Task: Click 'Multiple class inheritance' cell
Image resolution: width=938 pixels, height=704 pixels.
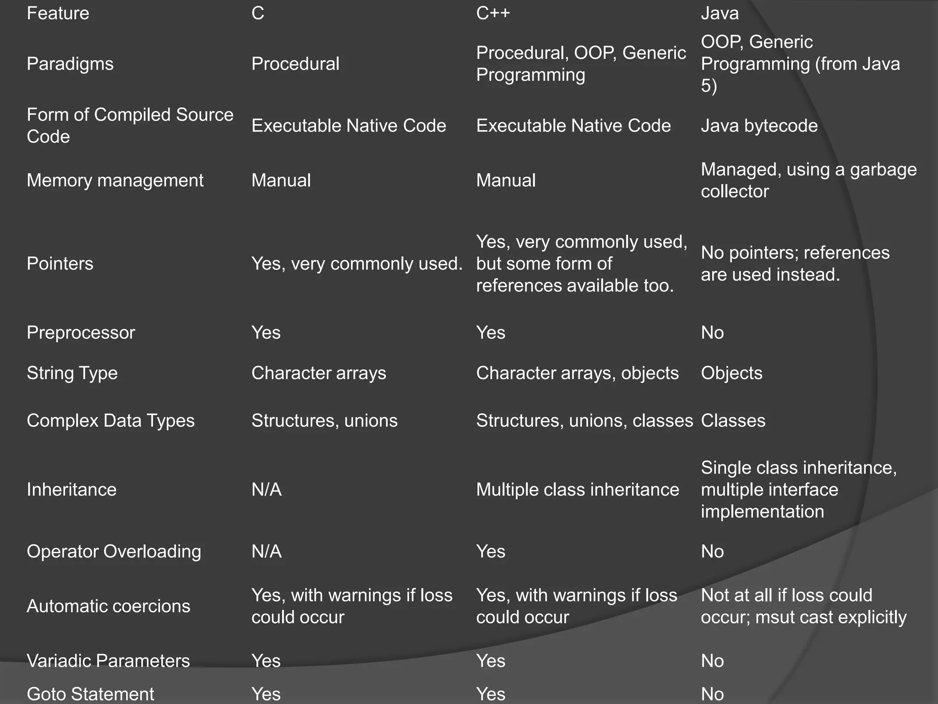Action: click(577, 489)
